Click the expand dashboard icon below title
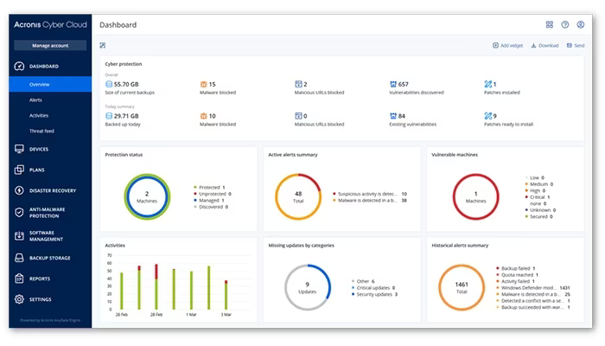 point(103,46)
